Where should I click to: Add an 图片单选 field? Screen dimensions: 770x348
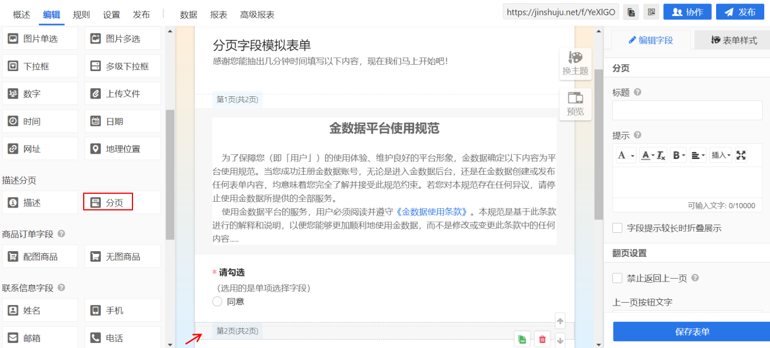click(40, 39)
